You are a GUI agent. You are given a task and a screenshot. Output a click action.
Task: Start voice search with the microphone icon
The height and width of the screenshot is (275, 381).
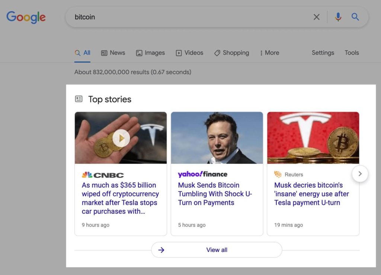point(338,17)
